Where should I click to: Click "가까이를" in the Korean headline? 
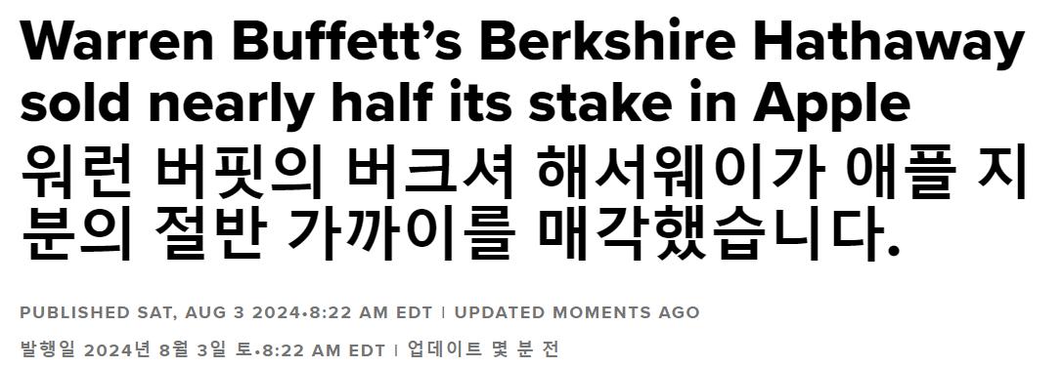[400, 236]
